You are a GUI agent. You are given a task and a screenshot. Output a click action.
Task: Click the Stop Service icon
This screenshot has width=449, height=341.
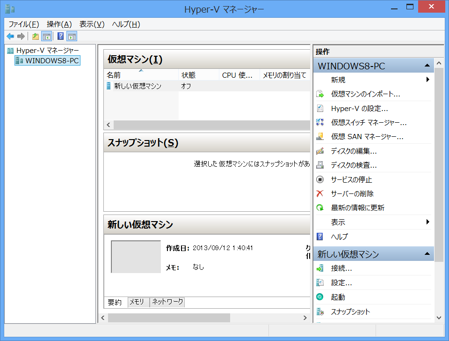tap(320, 179)
